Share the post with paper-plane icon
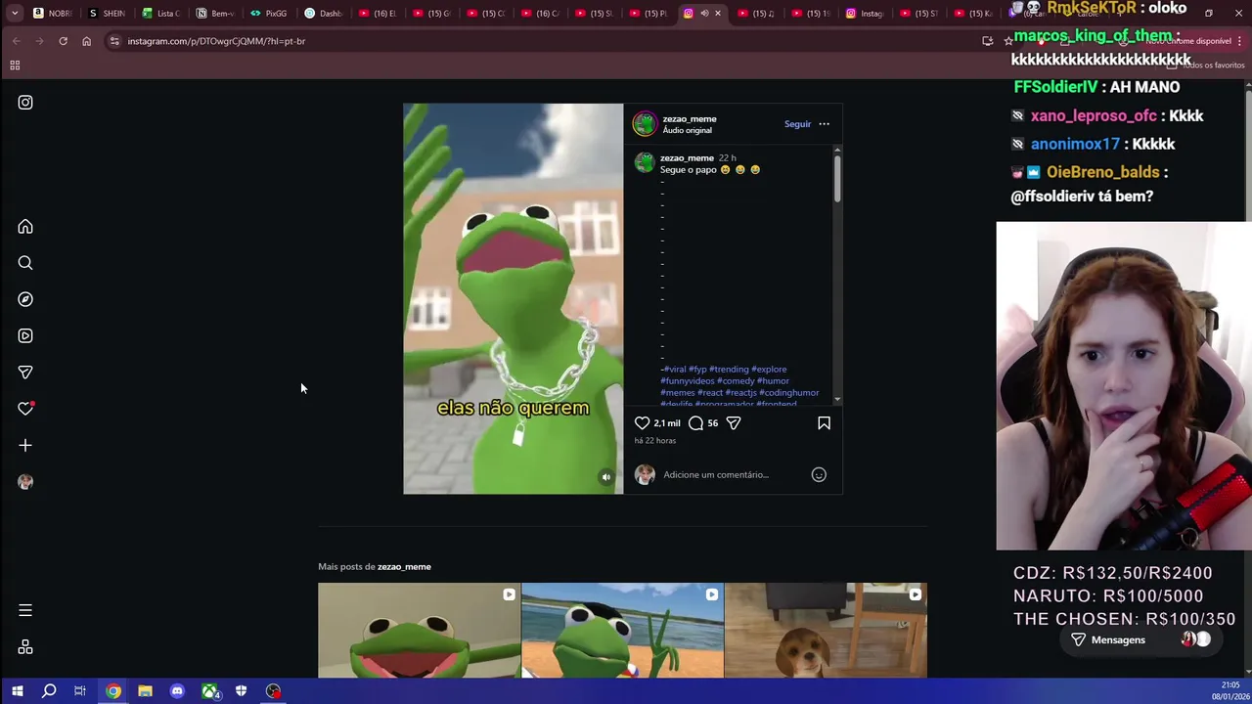1252x704 pixels. pos(734,423)
